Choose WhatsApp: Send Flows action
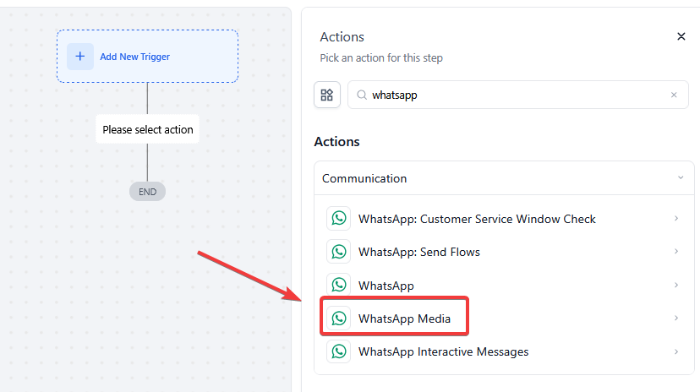This screenshot has height=392, width=700. point(504,252)
